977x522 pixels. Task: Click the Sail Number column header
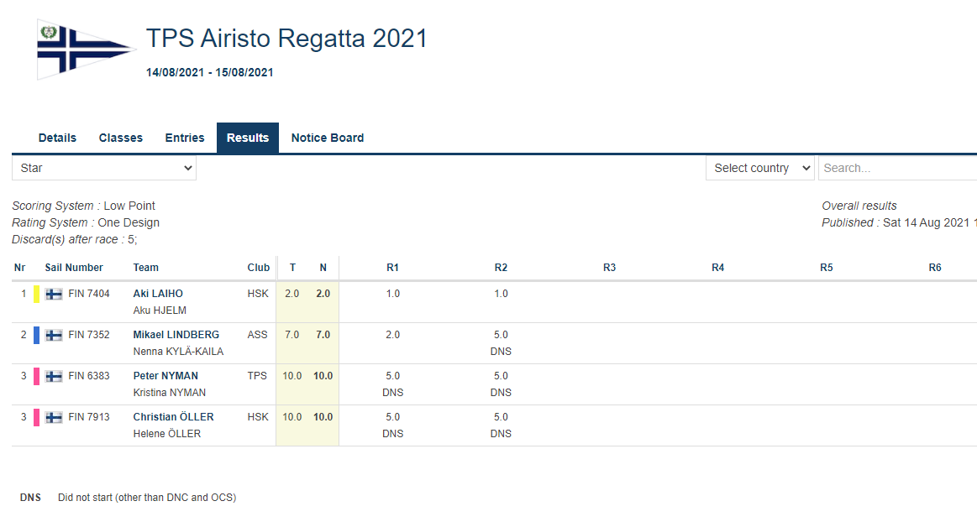point(74,268)
